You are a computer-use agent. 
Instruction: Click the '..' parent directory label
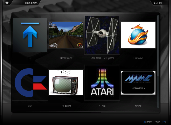(30, 59)
